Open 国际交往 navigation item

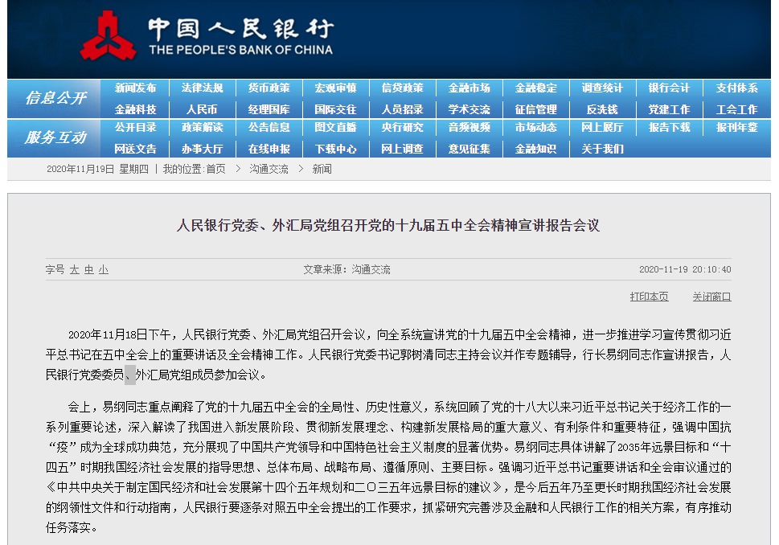[335, 109]
